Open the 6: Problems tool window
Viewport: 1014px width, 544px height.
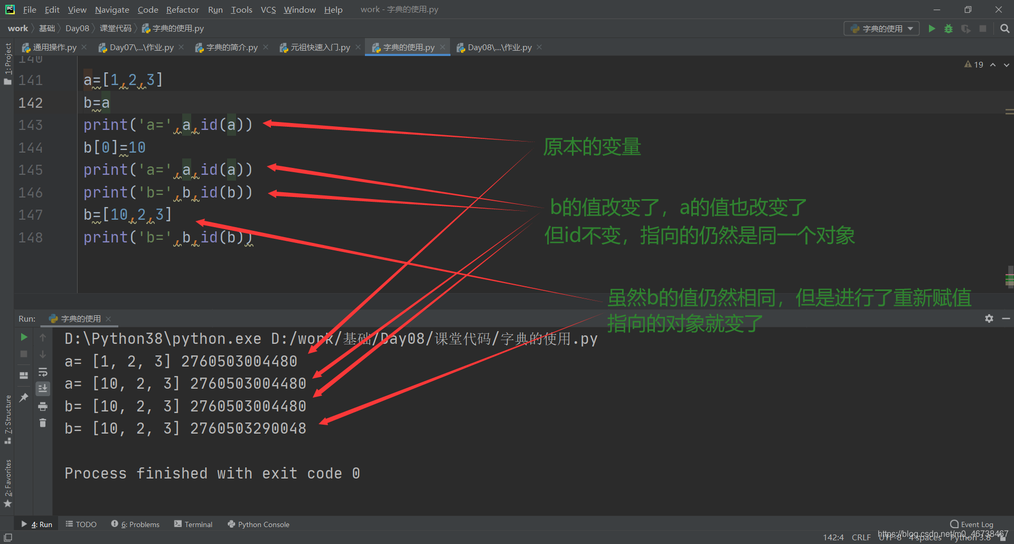[x=135, y=524]
